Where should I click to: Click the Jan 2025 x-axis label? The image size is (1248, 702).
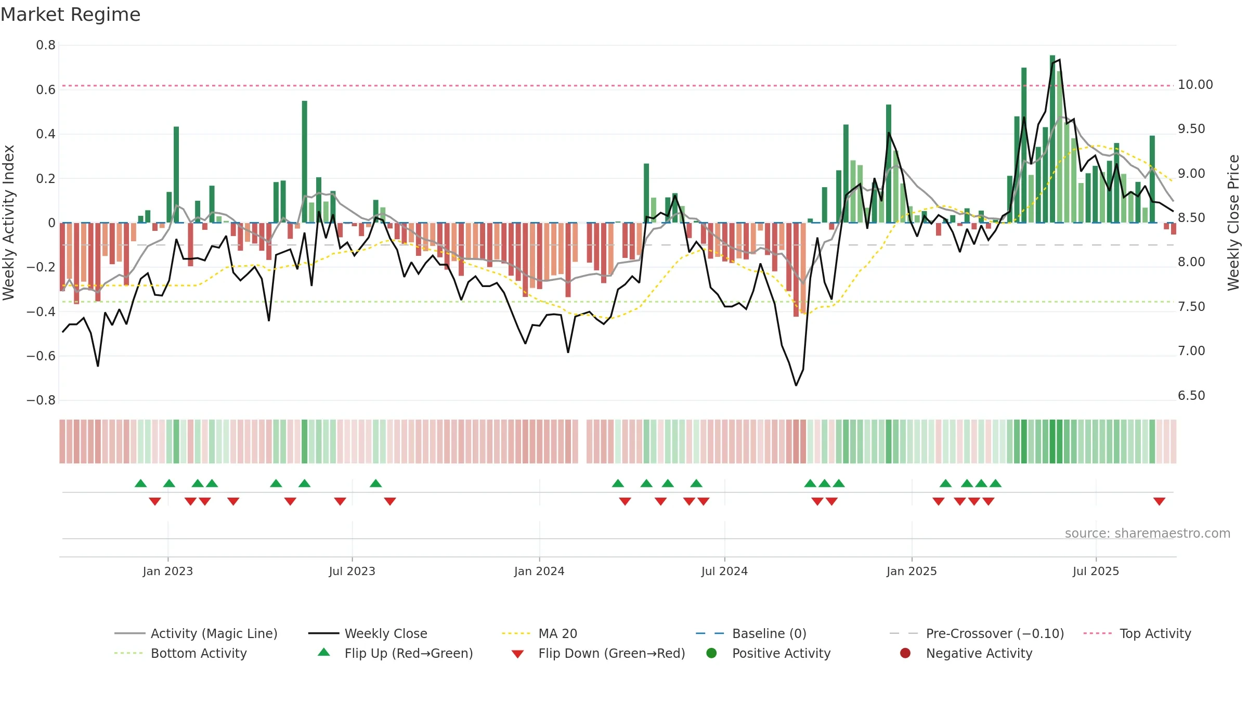point(912,571)
